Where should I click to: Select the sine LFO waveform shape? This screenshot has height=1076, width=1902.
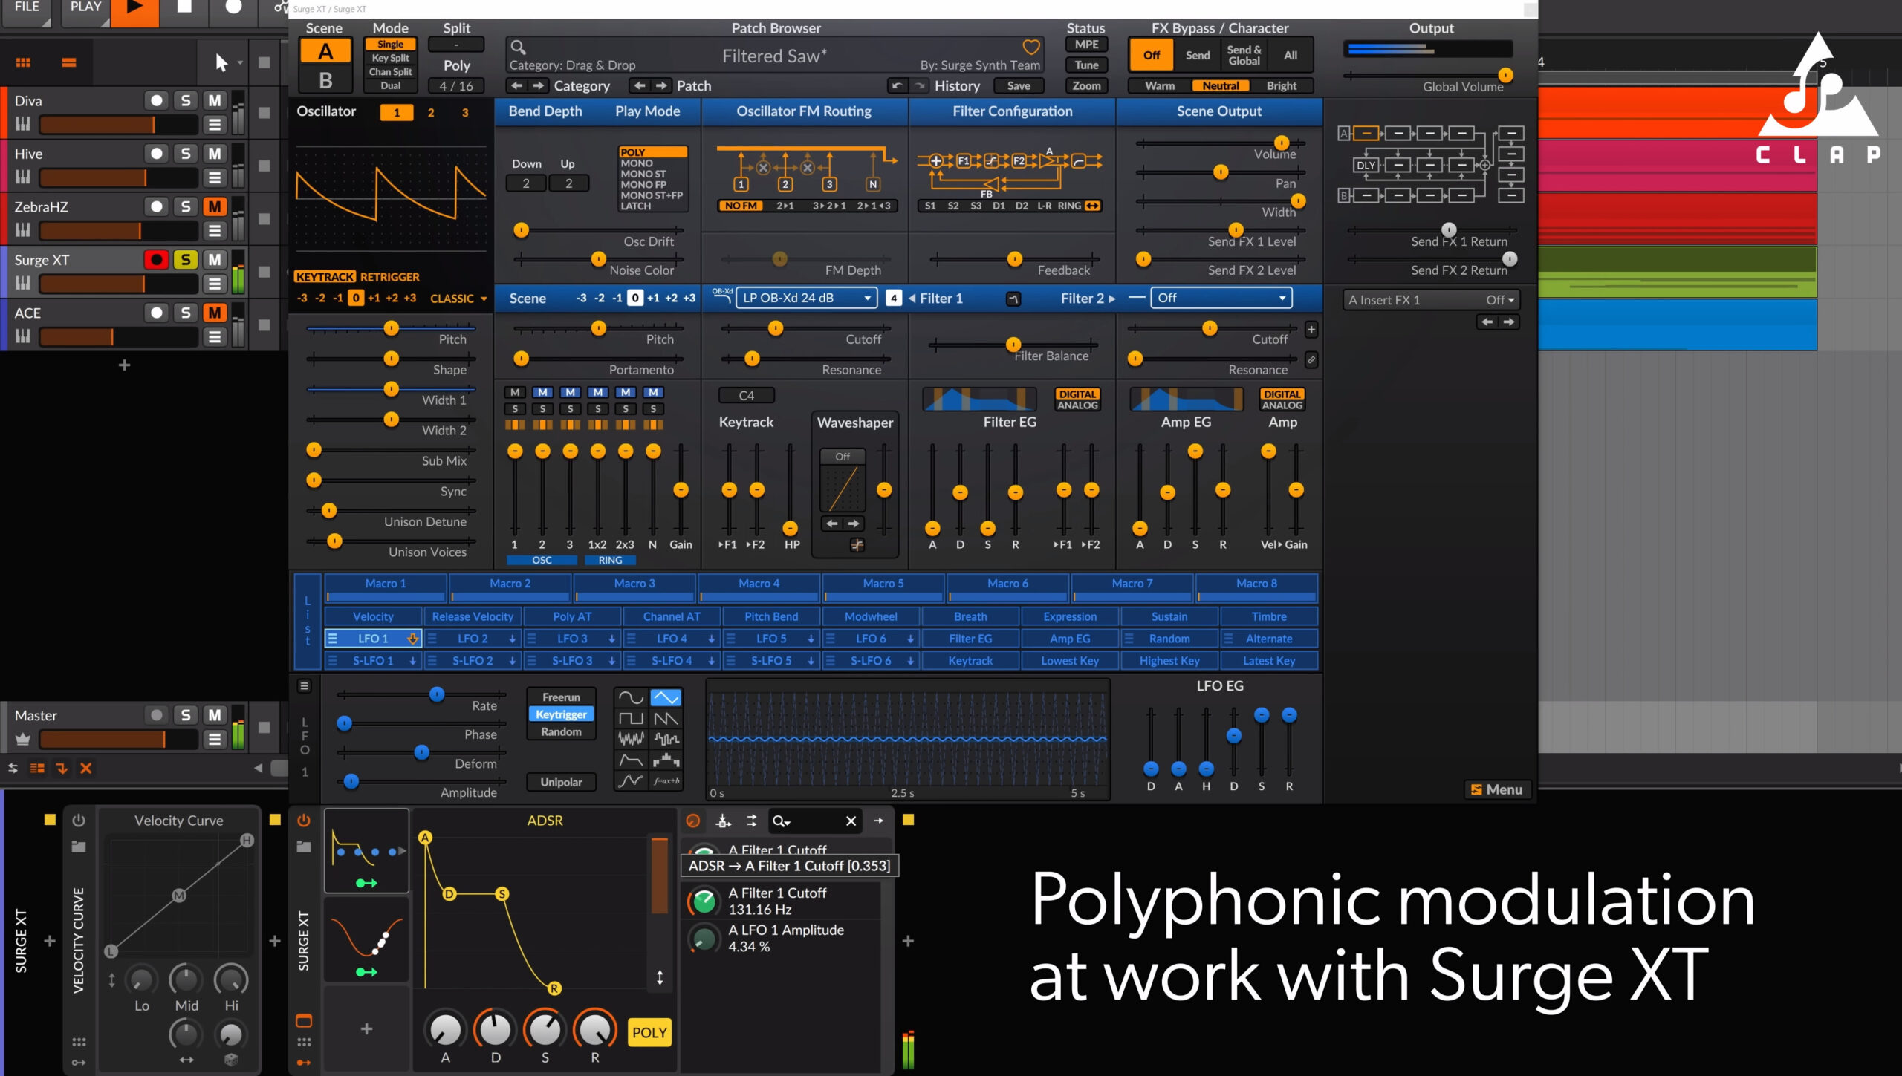click(630, 697)
